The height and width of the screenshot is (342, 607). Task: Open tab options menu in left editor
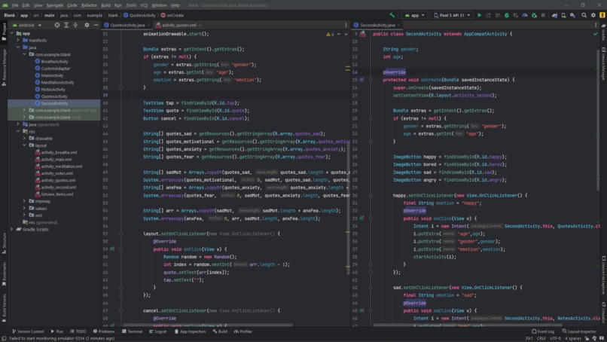point(346,25)
